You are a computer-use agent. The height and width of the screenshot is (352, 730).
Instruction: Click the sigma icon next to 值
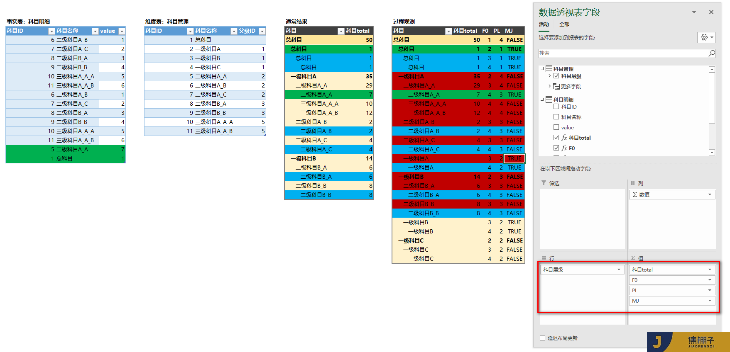(633, 258)
